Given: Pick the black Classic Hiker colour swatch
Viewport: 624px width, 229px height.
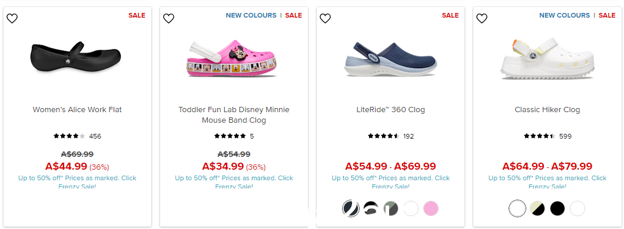Looking at the screenshot, I should [x=557, y=208].
